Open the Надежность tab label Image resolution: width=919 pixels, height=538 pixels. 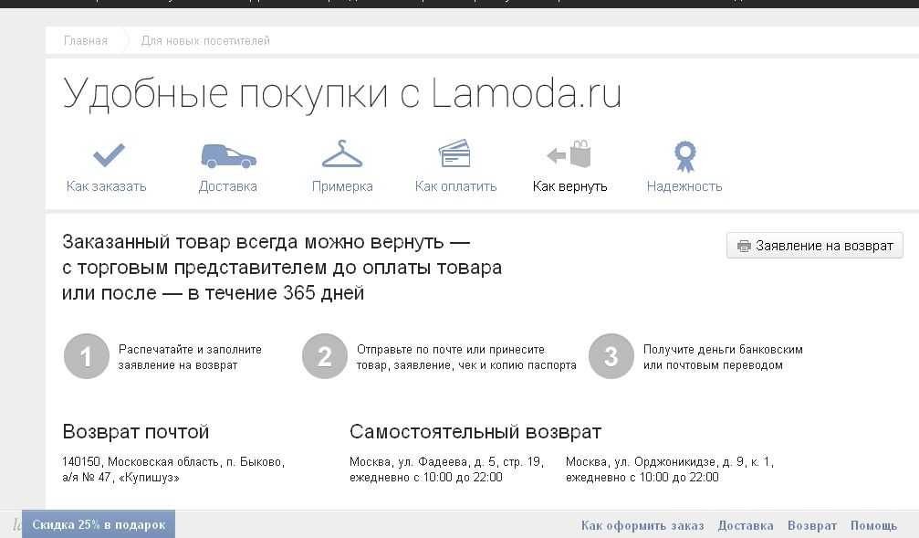684,186
